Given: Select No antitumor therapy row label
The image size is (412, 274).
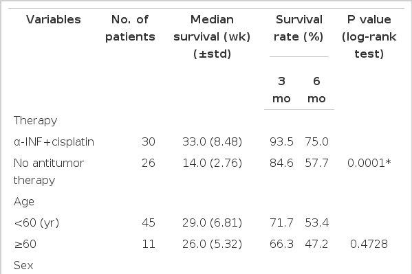Looking at the screenshot, I should pyautogui.click(x=49, y=172).
